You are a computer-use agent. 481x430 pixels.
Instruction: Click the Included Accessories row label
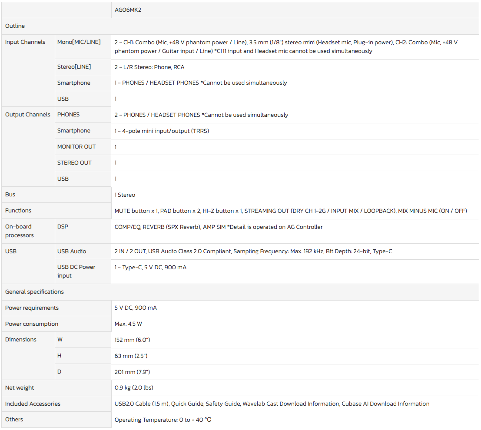coord(33,404)
